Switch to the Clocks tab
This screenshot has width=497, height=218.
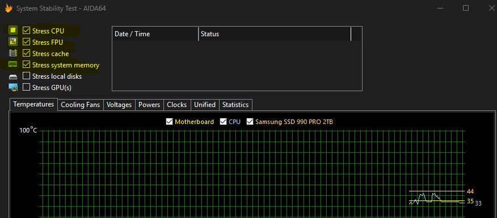pos(177,105)
